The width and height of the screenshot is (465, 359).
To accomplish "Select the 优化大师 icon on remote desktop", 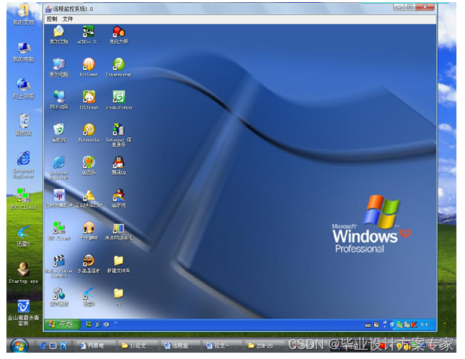I will point(119,35).
